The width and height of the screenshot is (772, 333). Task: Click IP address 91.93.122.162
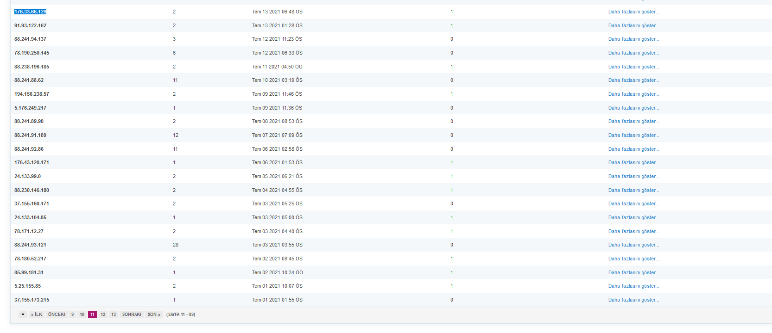[x=30, y=25]
